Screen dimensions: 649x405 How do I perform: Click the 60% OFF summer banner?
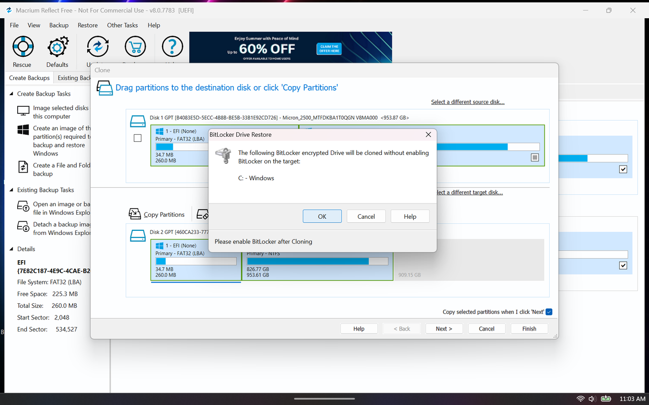click(291, 47)
